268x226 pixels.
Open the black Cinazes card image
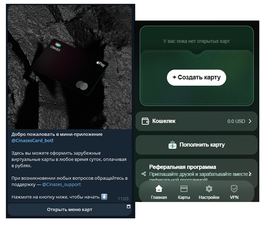(x=70, y=67)
